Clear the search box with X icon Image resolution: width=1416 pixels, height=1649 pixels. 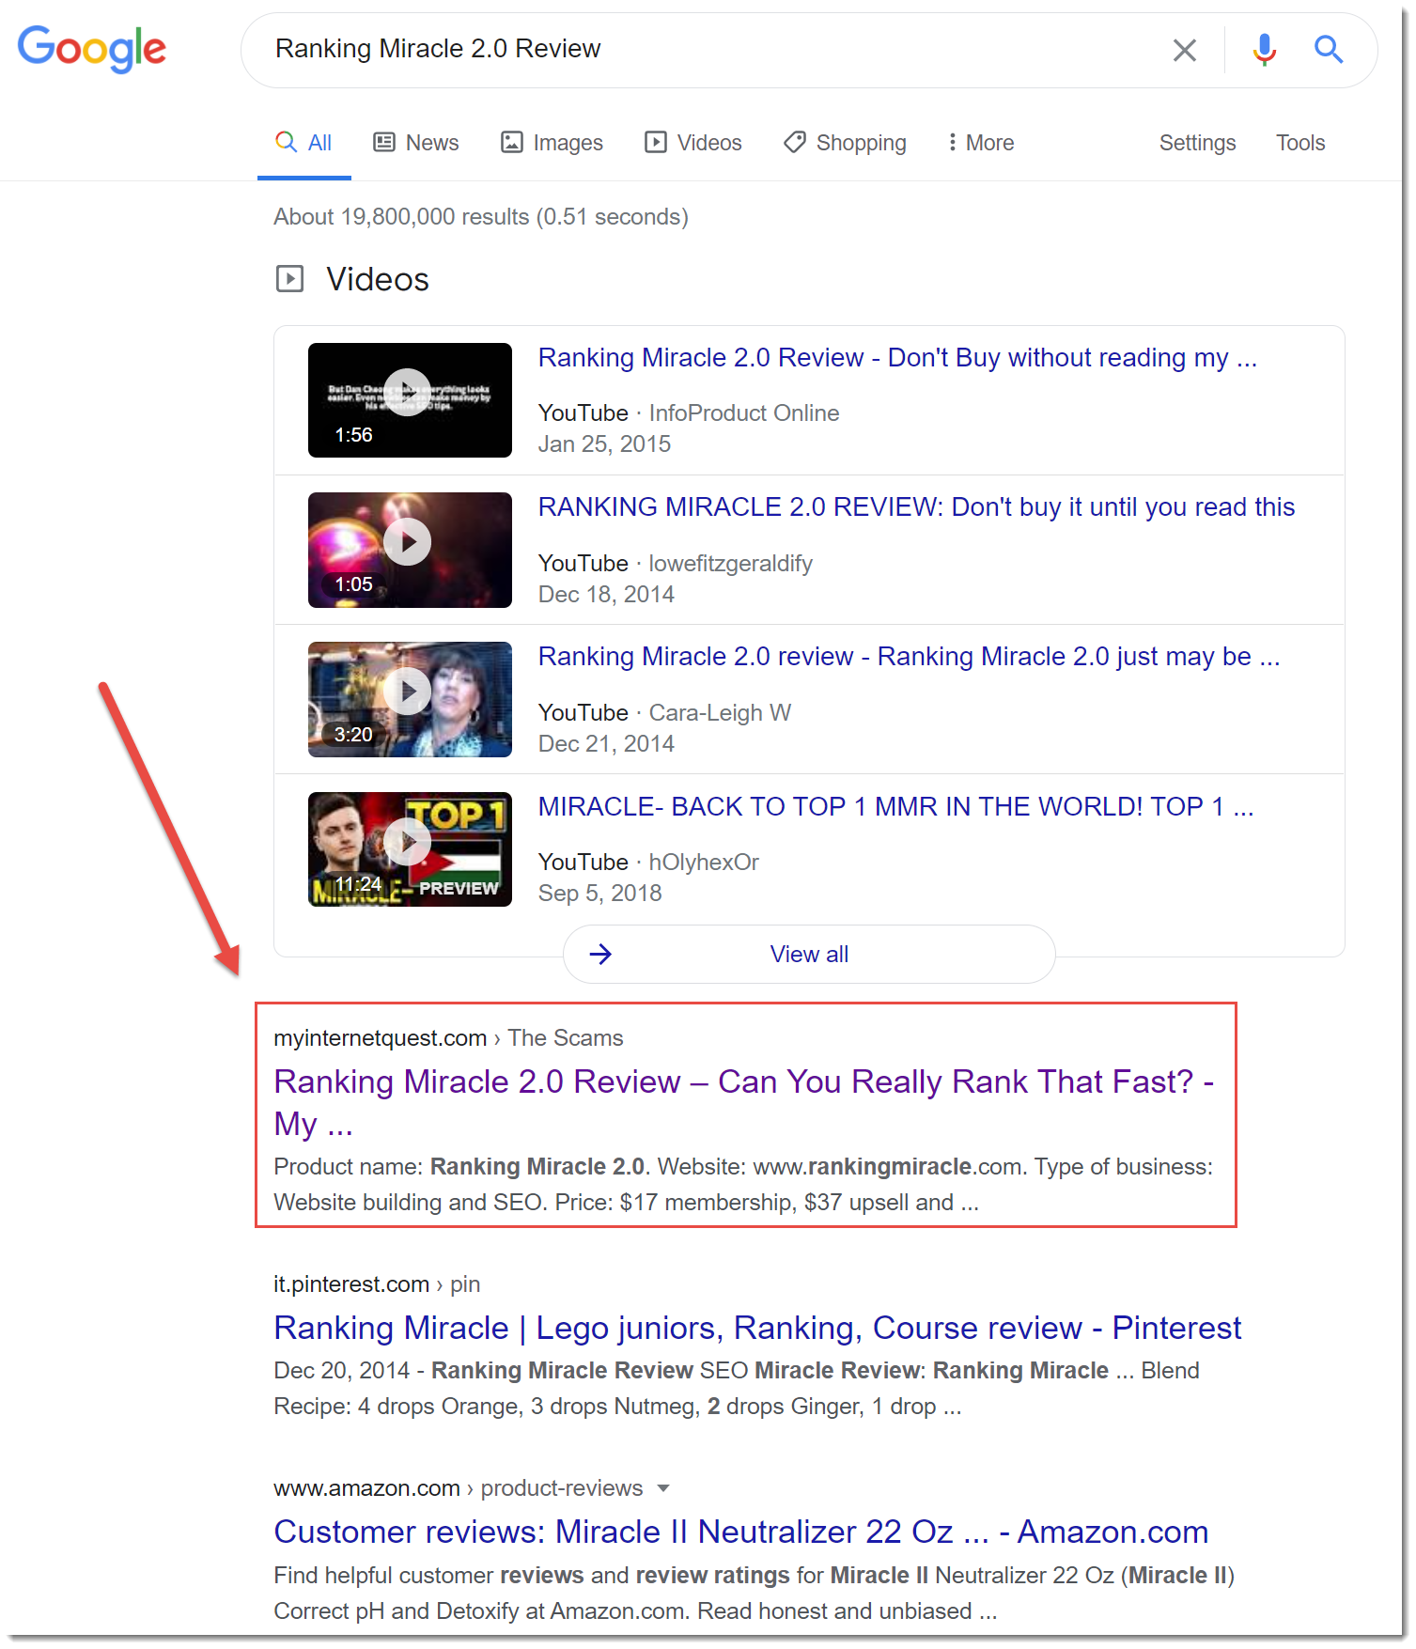click(1184, 50)
